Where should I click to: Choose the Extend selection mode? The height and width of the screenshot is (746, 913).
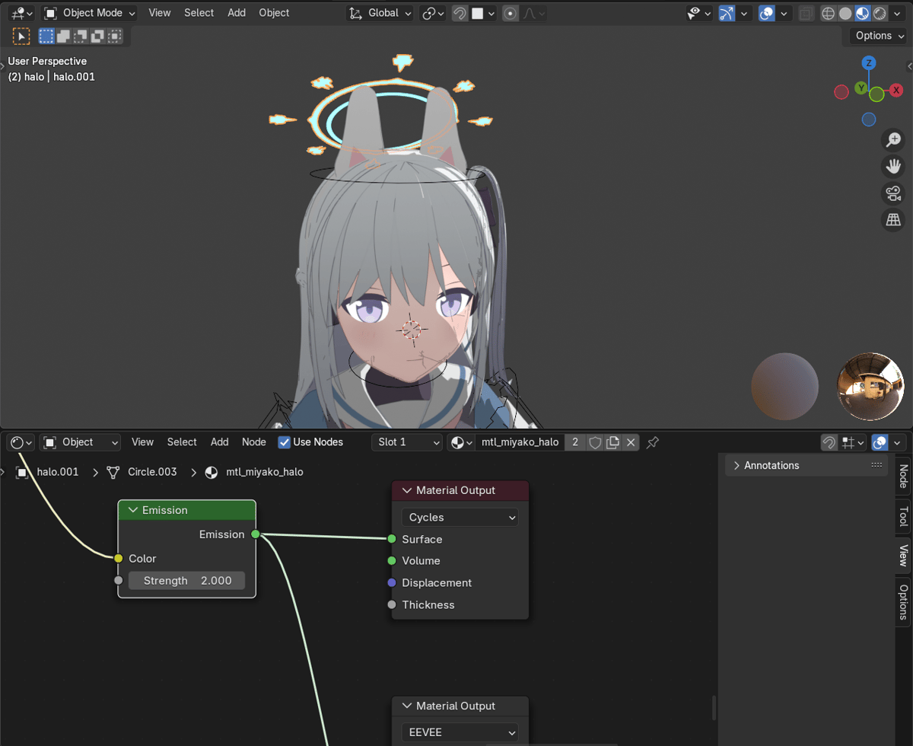pos(64,36)
